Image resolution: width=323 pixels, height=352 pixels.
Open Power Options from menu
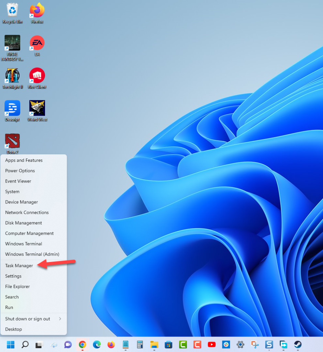(34, 170)
